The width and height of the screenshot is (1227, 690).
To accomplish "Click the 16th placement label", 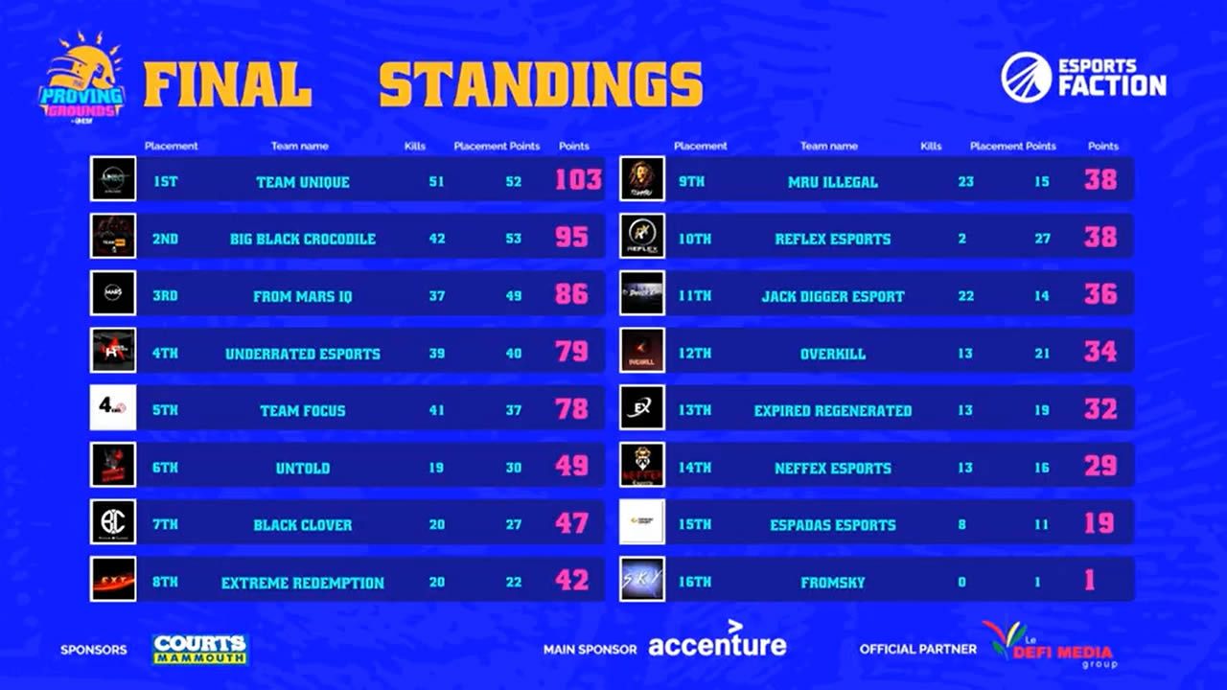I will [694, 582].
